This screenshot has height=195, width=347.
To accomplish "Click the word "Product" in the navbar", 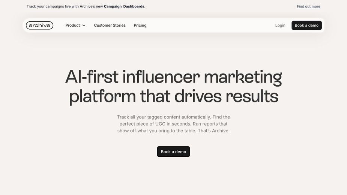I will coord(72,25).
